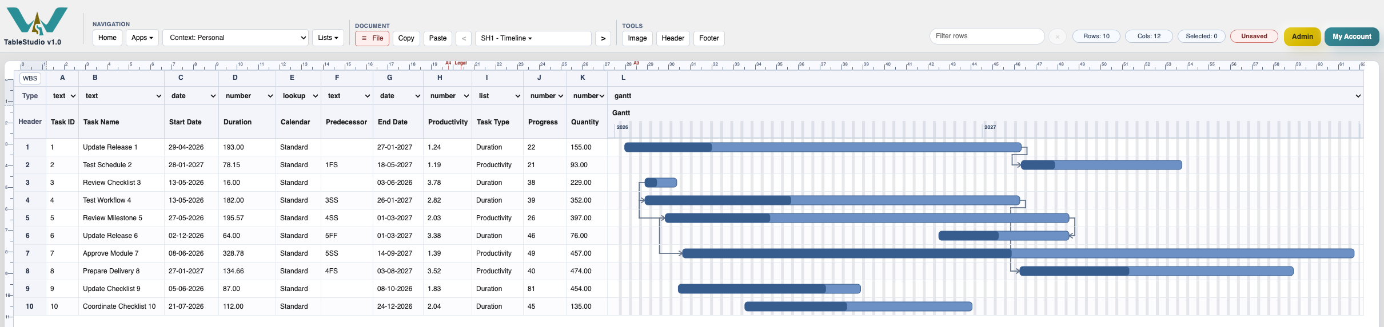Click the TableStudio logo
The width and height of the screenshot is (1384, 327).
[x=37, y=22]
